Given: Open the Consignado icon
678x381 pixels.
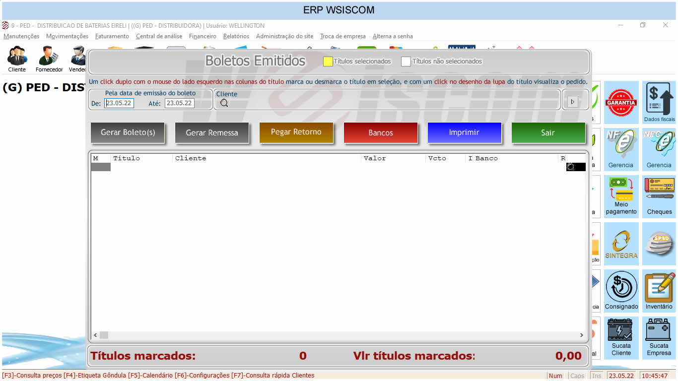Looking at the screenshot, I should 621,291.
